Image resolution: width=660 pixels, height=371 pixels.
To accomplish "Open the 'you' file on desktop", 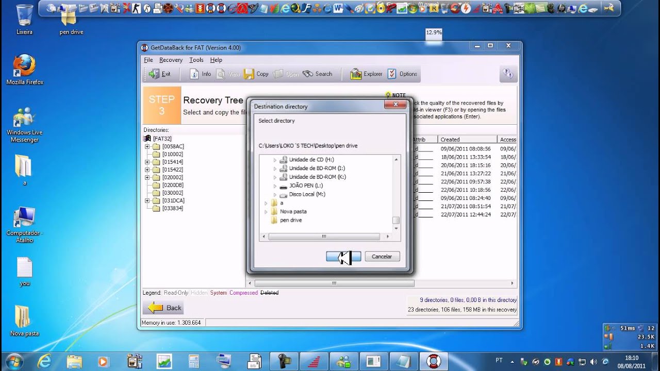I will [24, 272].
